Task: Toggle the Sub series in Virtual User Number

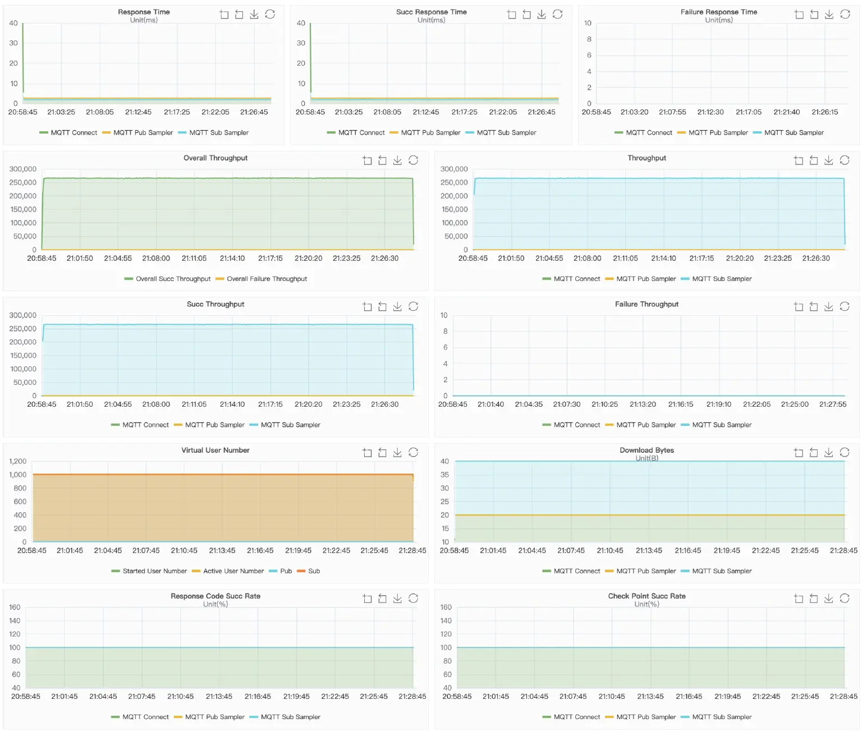Action: 314,571
